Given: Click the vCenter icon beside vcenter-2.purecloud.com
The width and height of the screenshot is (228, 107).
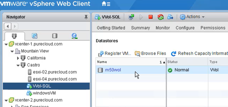Looking at the screenshot, I should (11, 100).
